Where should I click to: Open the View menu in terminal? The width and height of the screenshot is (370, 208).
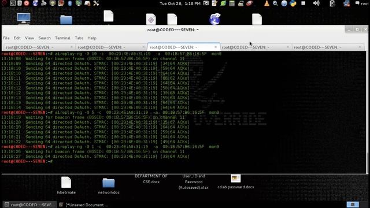click(x=29, y=38)
